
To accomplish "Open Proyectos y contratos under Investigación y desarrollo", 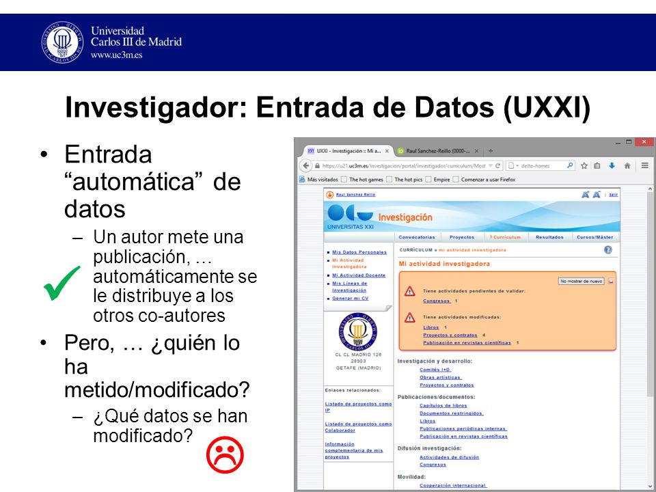I will coord(447,385).
